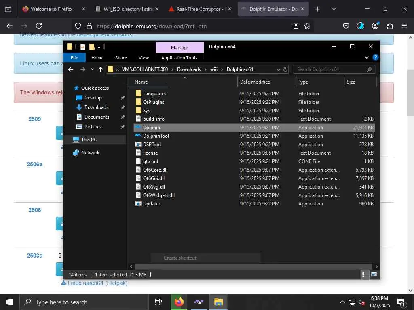414x310 pixels.
Task: Close the Welcome to Firefox tab
Action: [x=83, y=9]
